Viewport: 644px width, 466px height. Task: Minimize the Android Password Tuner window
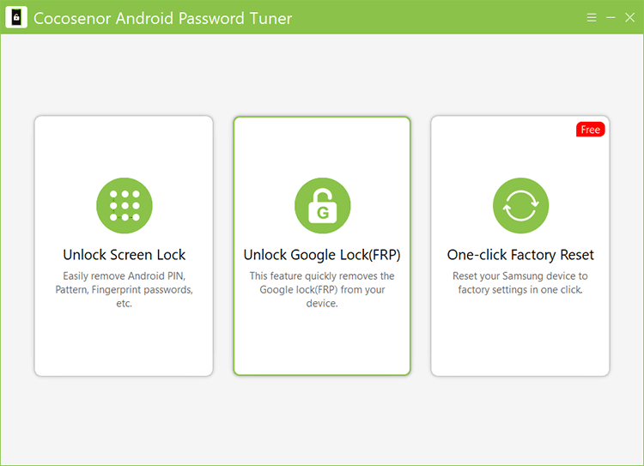611,18
